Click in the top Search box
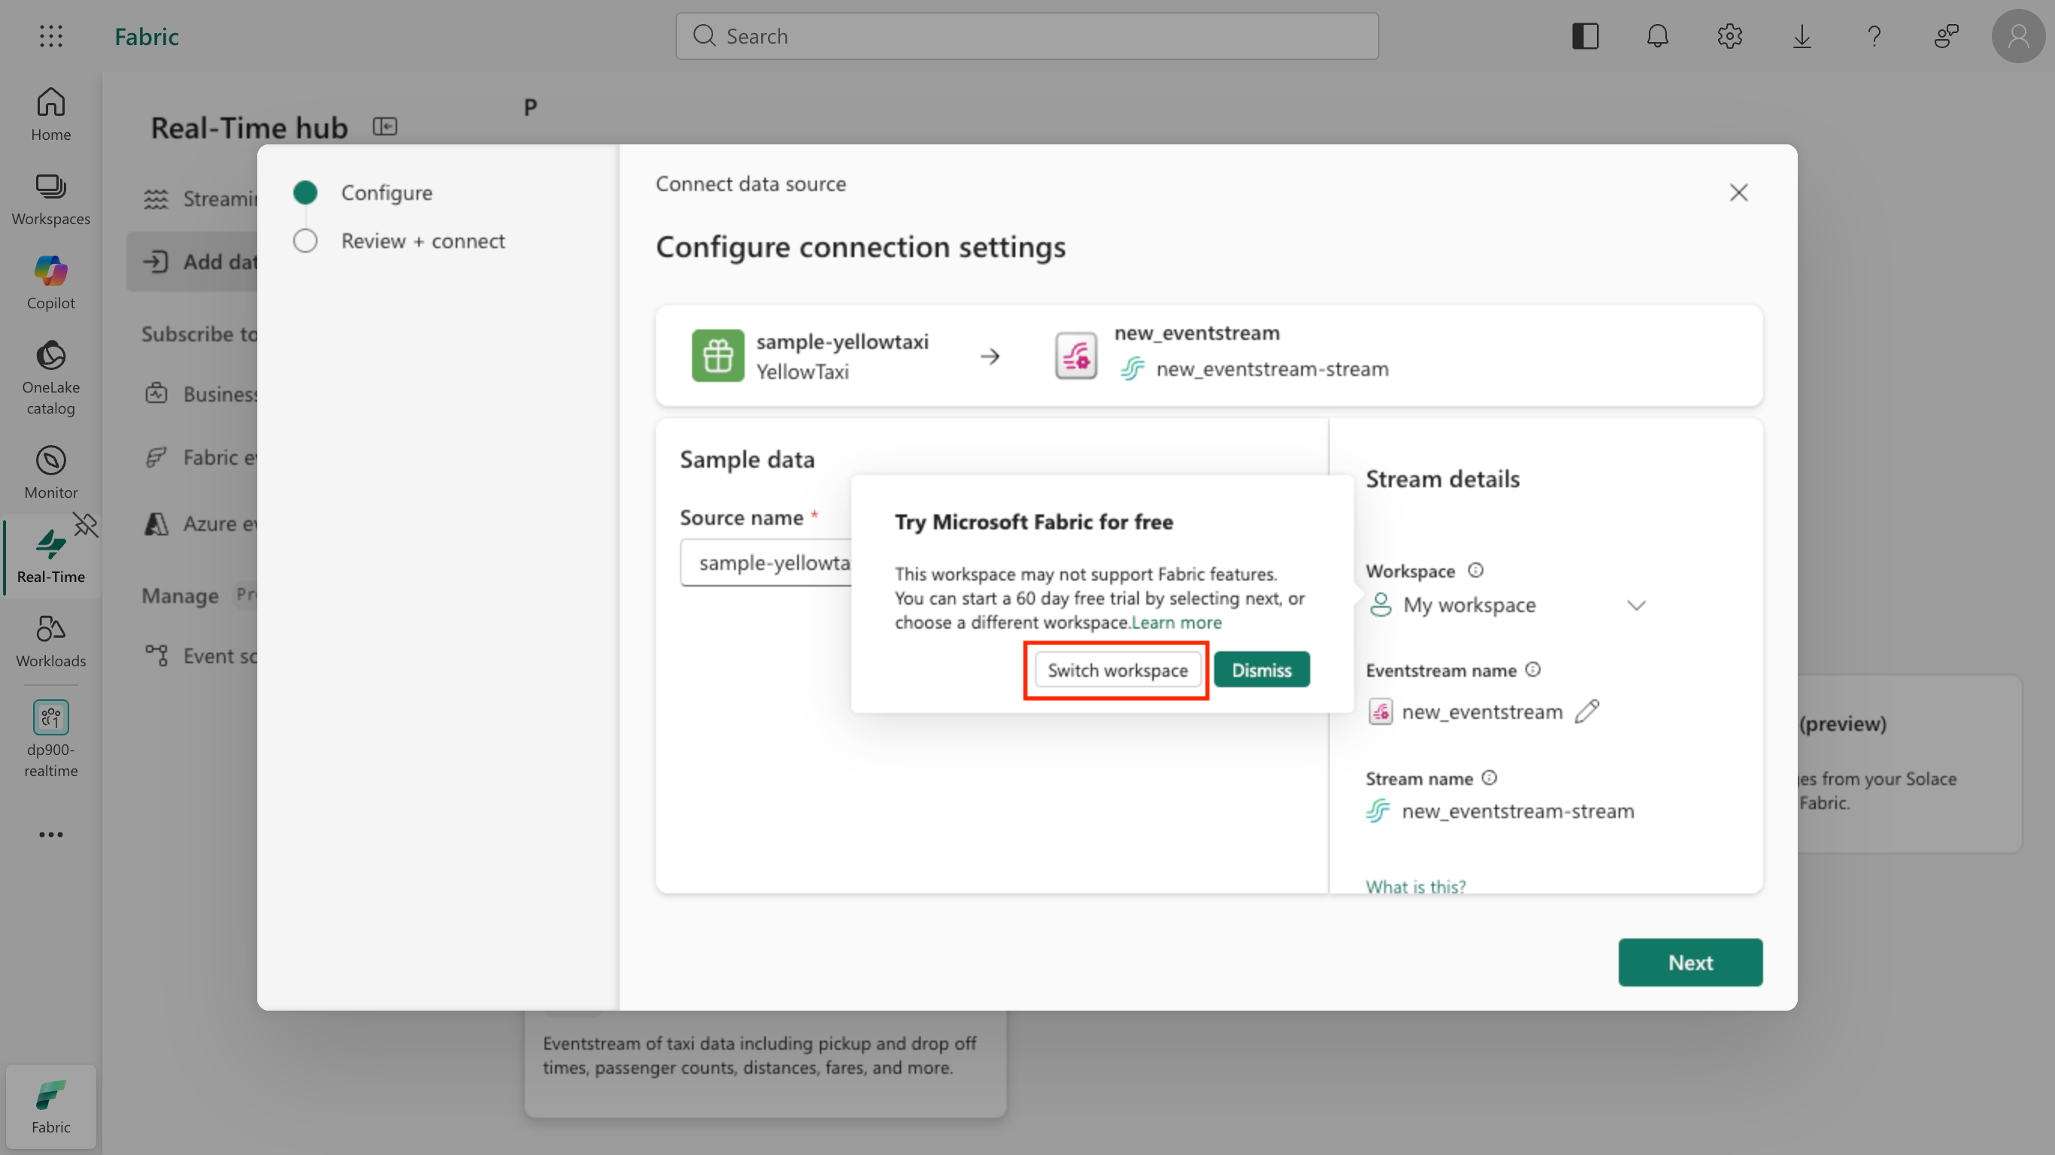 [x=1027, y=36]
